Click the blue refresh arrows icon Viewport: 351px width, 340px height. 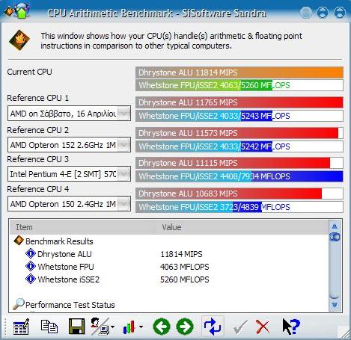point(213,327)
